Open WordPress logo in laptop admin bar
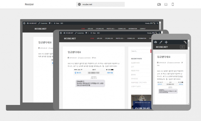The width and height of the screenshot is (201, 121). pyautogui.click(x=24, y=23)
